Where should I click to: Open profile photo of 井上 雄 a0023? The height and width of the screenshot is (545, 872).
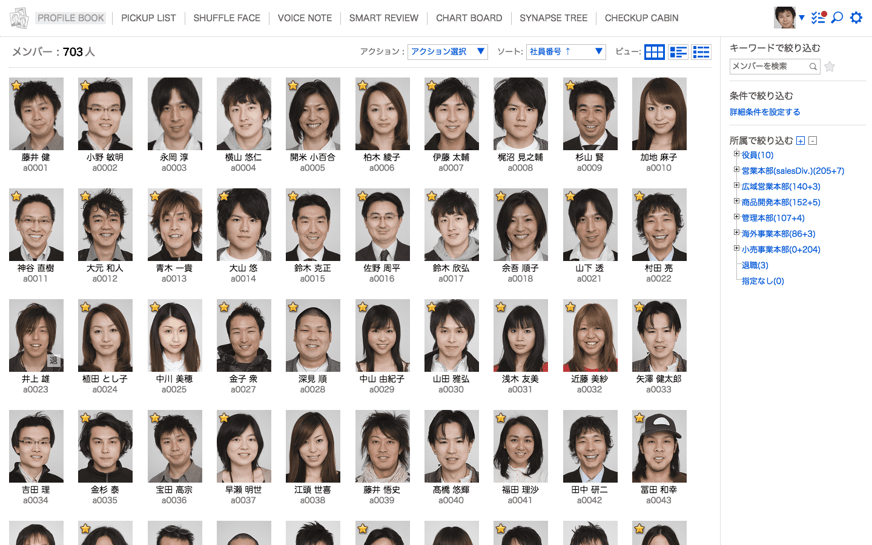coord(36,335)
